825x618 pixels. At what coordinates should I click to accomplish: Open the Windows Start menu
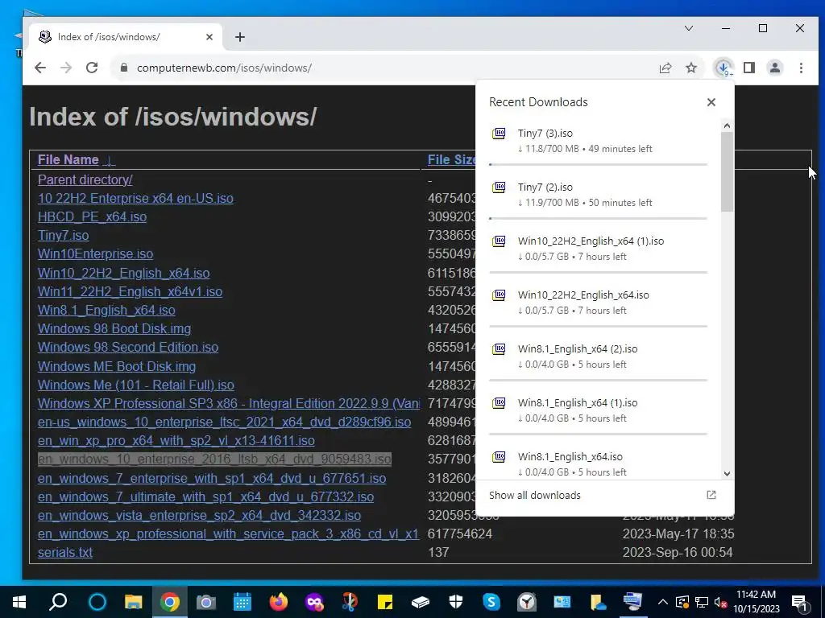pyautogui.click(x=19, y=602)
